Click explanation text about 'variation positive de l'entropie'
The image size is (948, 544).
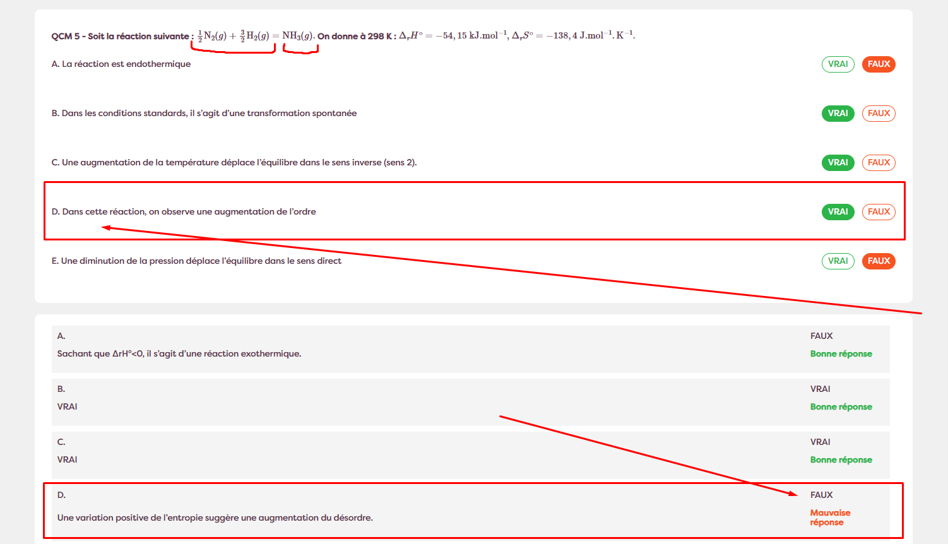click(215, 518)
